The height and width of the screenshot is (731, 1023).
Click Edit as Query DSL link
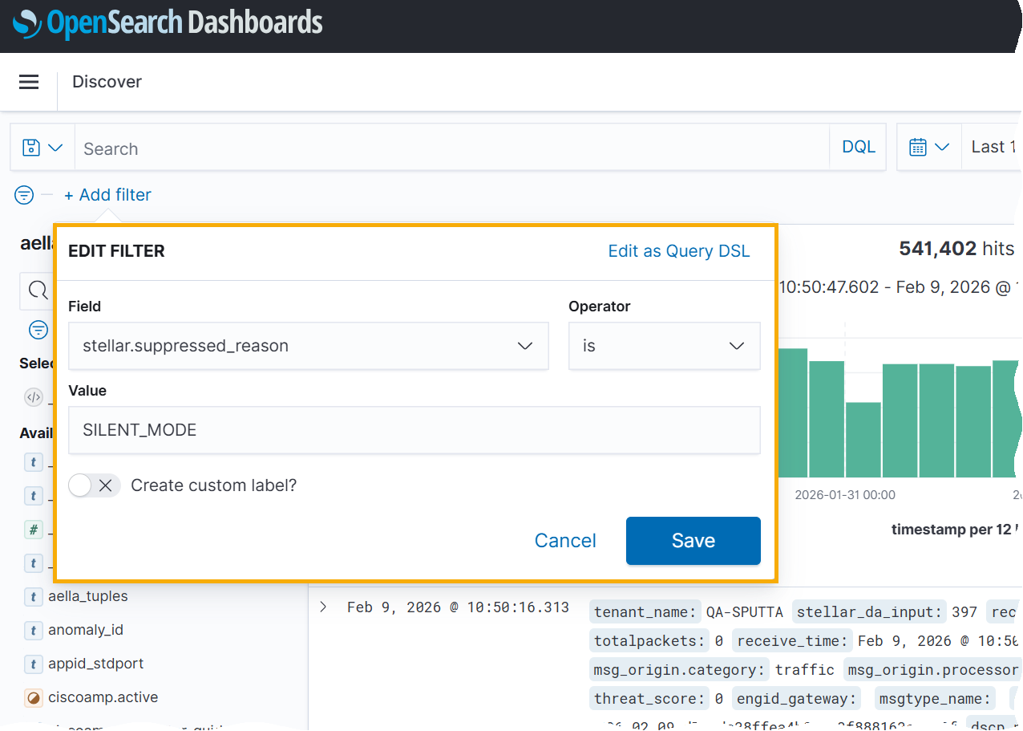pos(678,251)
